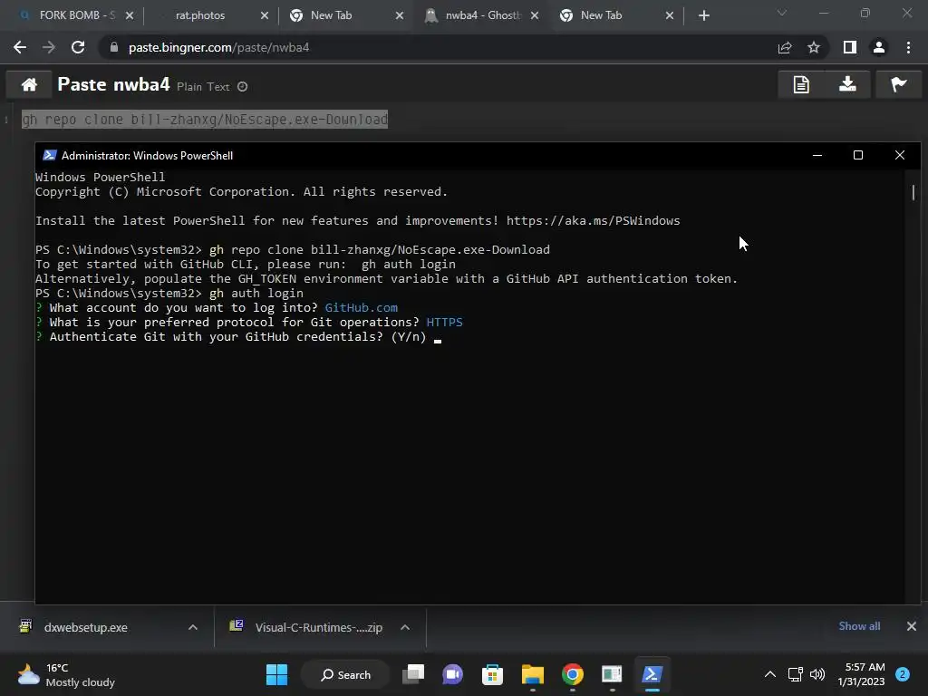Click the https://aka.ms/PSWindows text
The height and width of the screenshot is (696, 928).
[593, 221]
